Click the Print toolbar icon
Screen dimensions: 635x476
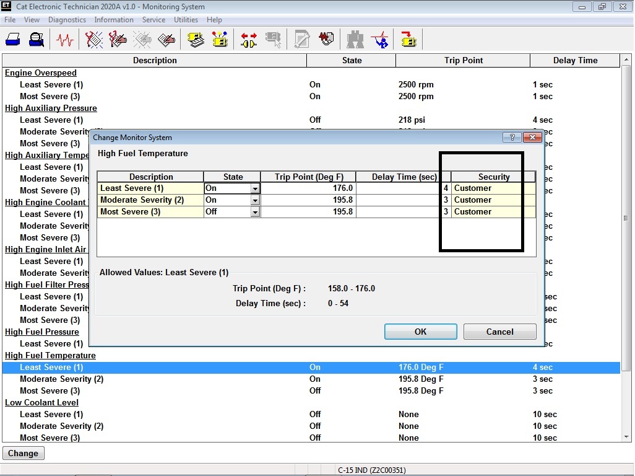point(13,40)
